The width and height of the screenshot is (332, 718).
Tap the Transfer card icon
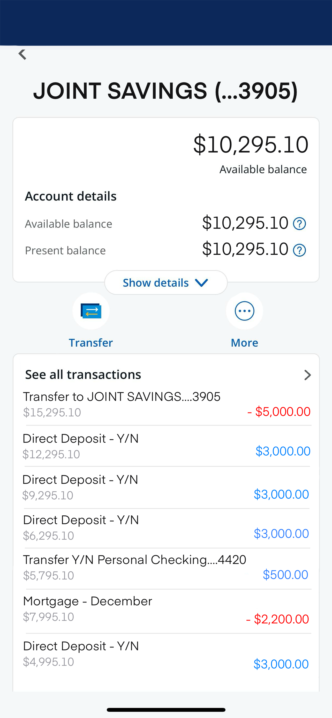(91, 311)
